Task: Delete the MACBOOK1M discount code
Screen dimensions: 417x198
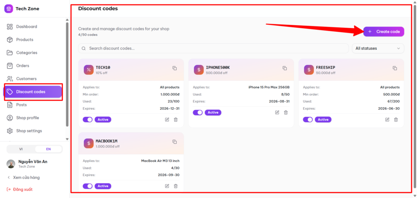Action: point(176,186)
